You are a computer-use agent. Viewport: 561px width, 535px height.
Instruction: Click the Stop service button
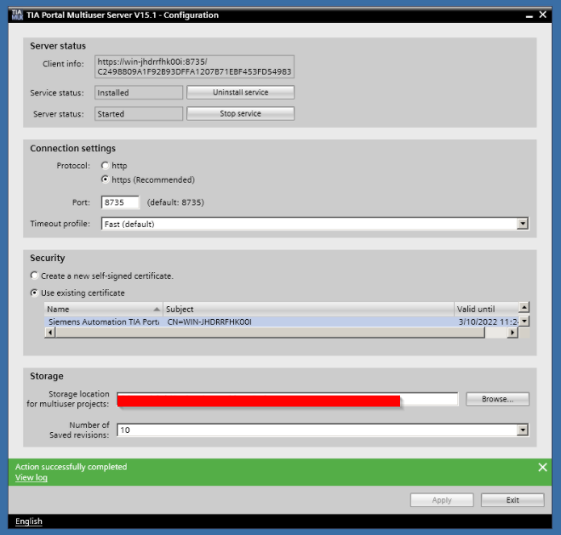240,113
